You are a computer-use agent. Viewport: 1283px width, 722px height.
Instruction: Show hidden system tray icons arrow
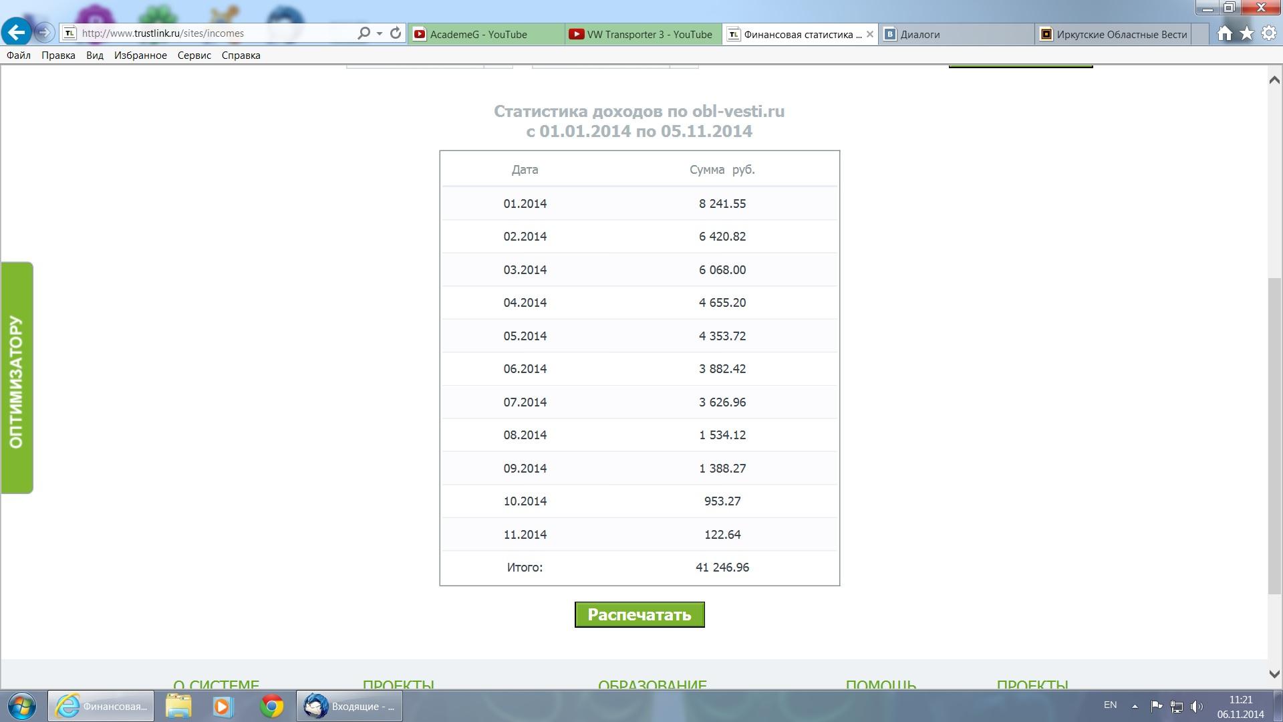[x=1134, y=706]
